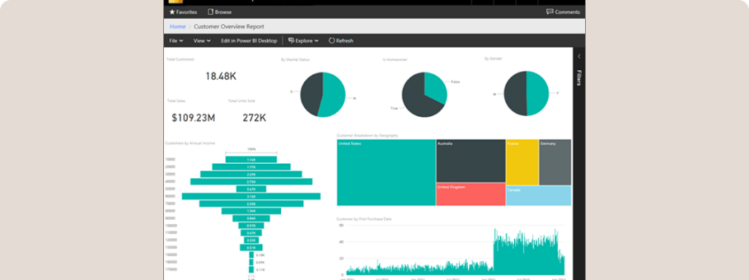Screen dimensions: 749x280
Task: Click the Customer Overview Report breadcrumb text
Action: click(229, 26)
